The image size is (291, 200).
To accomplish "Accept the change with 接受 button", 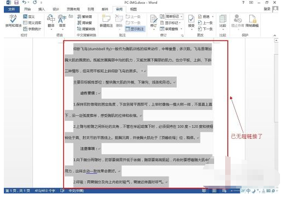I will 191,22.
